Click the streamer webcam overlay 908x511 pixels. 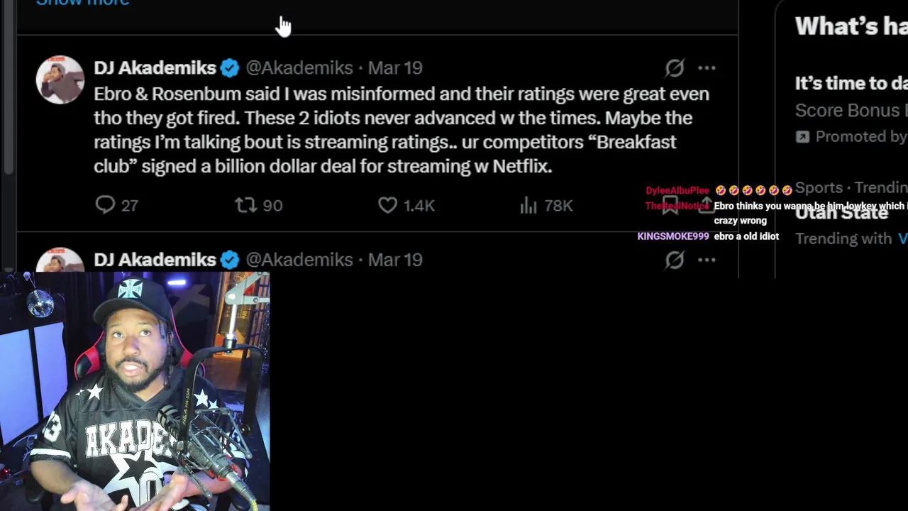(x=135, y=391)
